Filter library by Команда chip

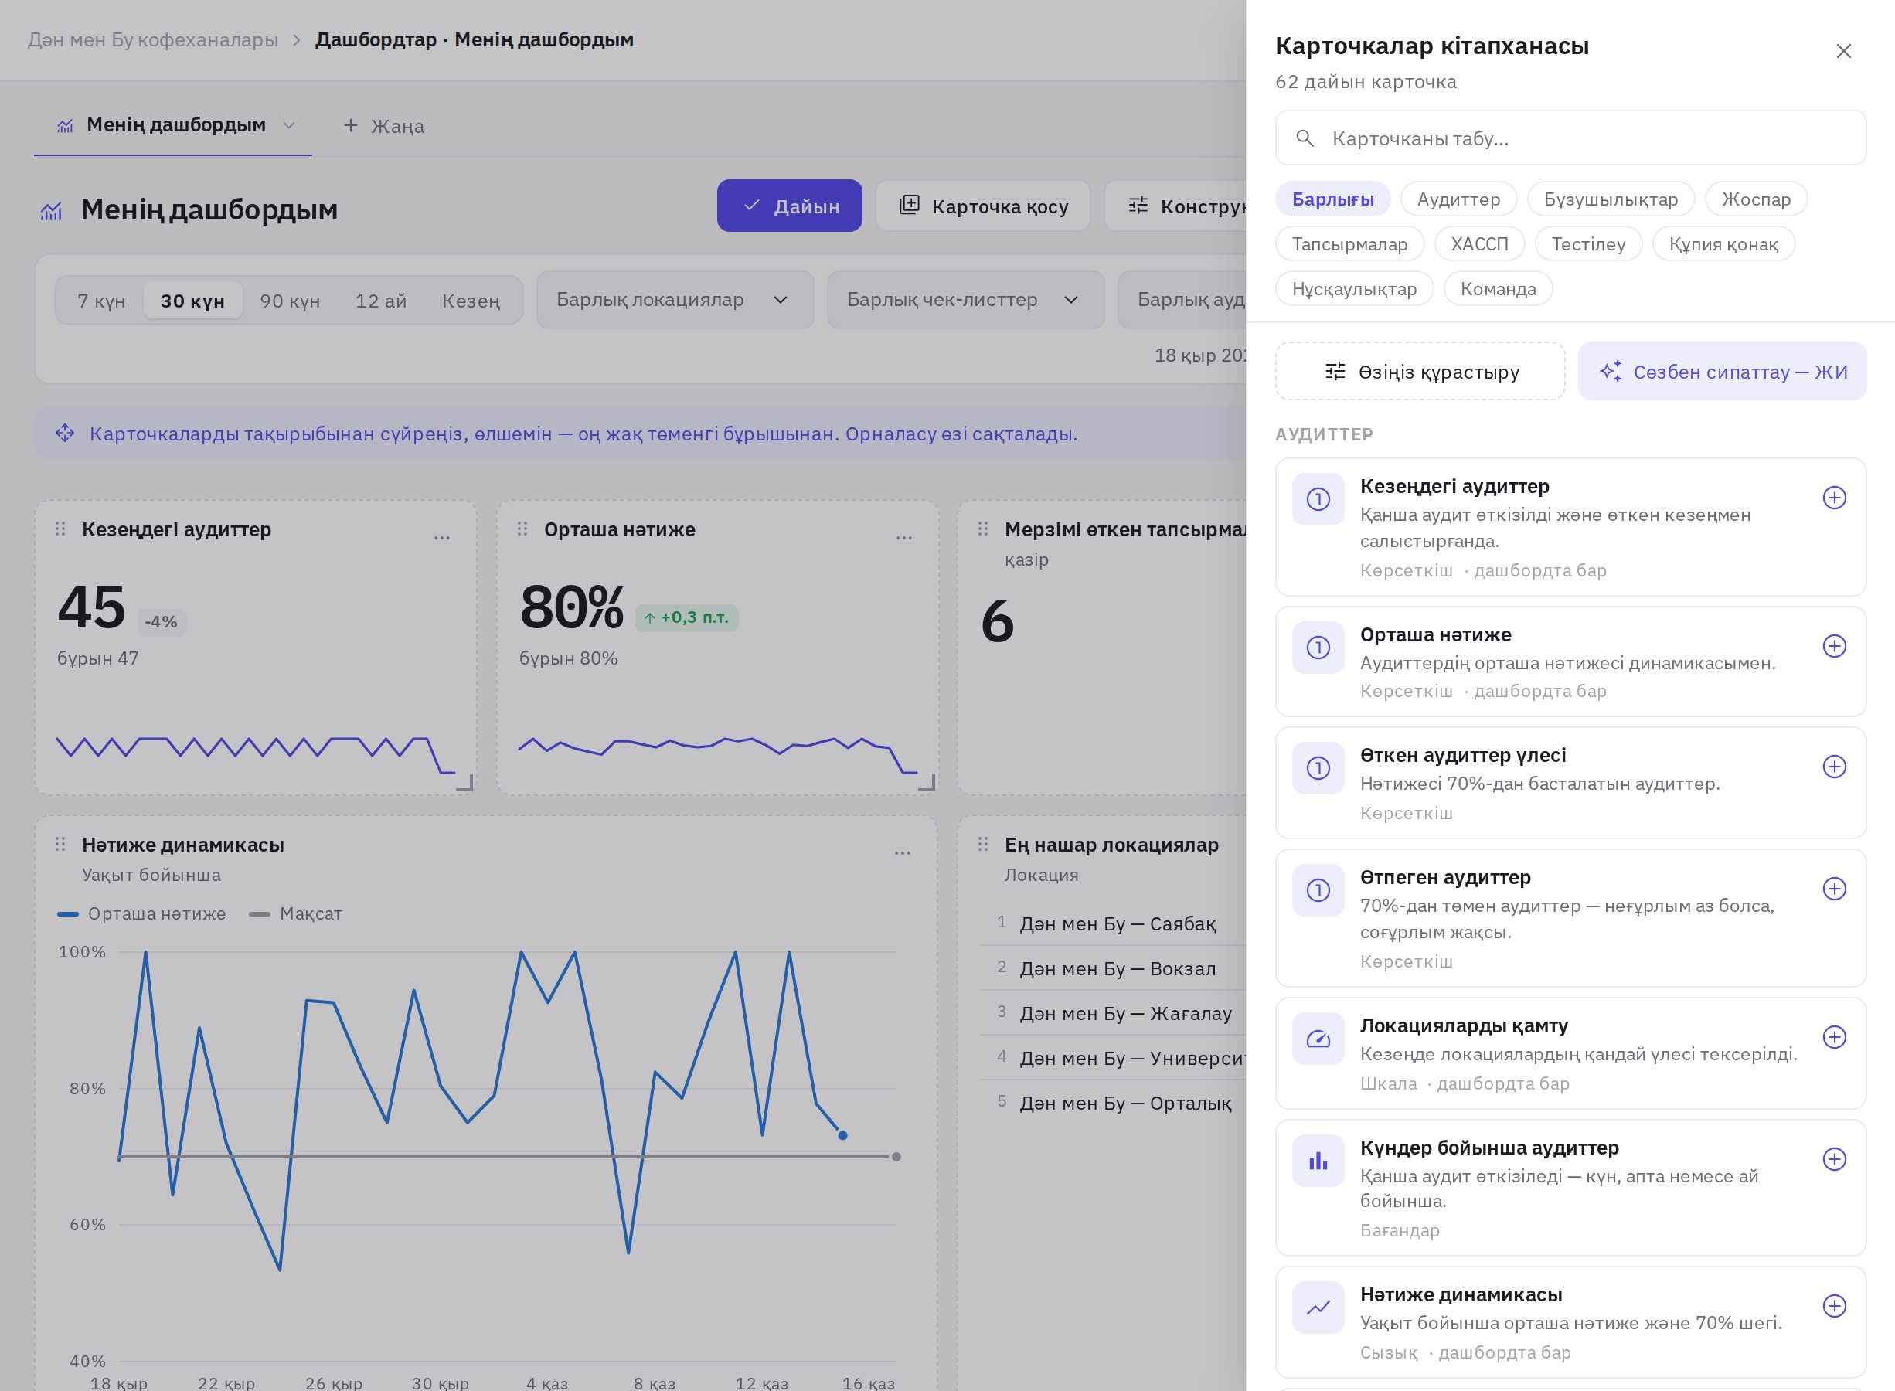click(x=1498, y=288)
